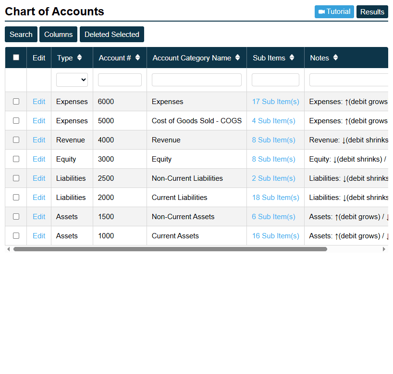Open the Type filter dropdown
The width and height of the screenshot is (393, 374).
coord(72,80)
